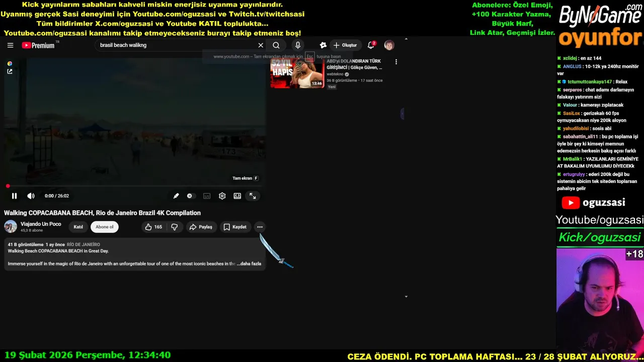Click the magnifier search button
The image size is (644, 362).
(276, 45)
